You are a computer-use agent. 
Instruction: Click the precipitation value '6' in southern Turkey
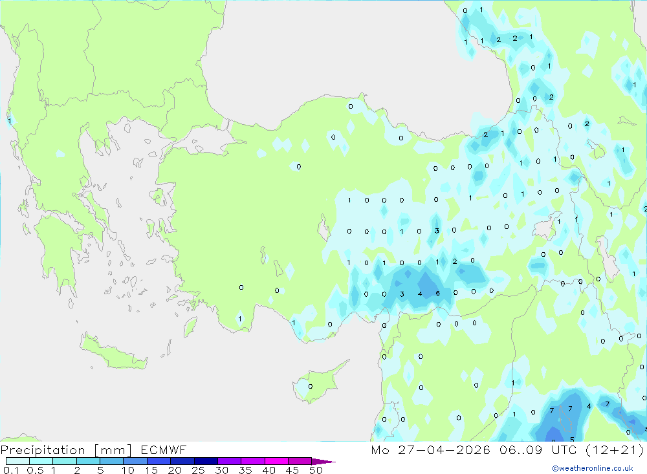pos(438,294)
